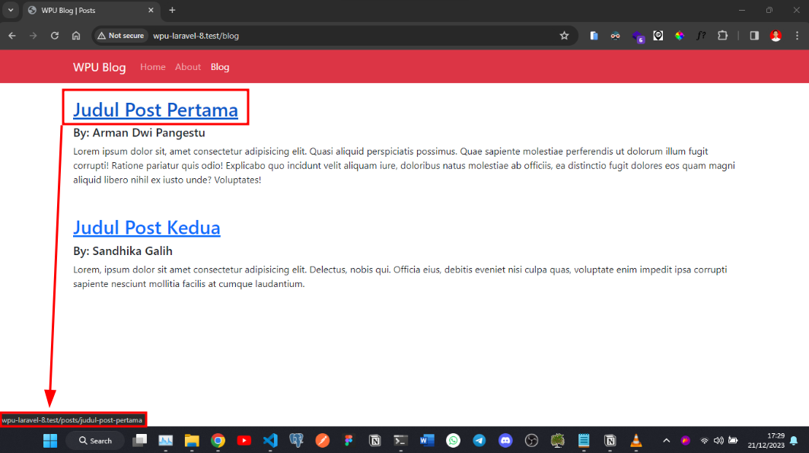Toggle the browser side panel

[x=754, y=36]
